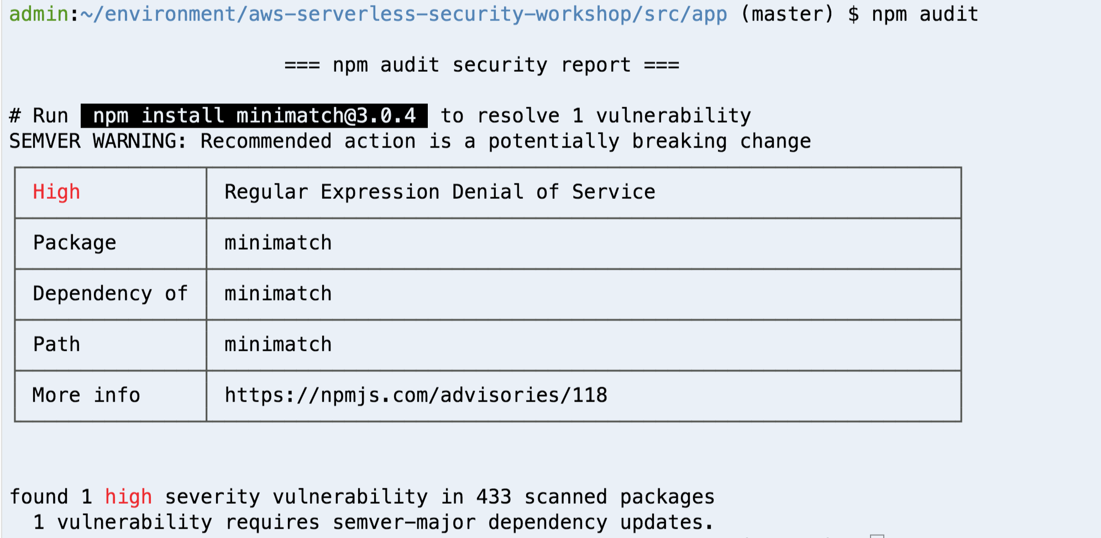Select the Package row label
Screen dimensions: 1101x538
point(75,243)
